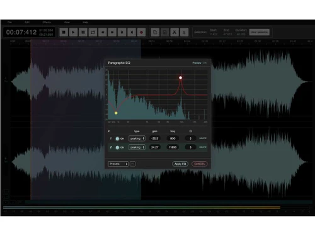Click the Apply EQ button
The image size is (315, 236).
[180, 164]
